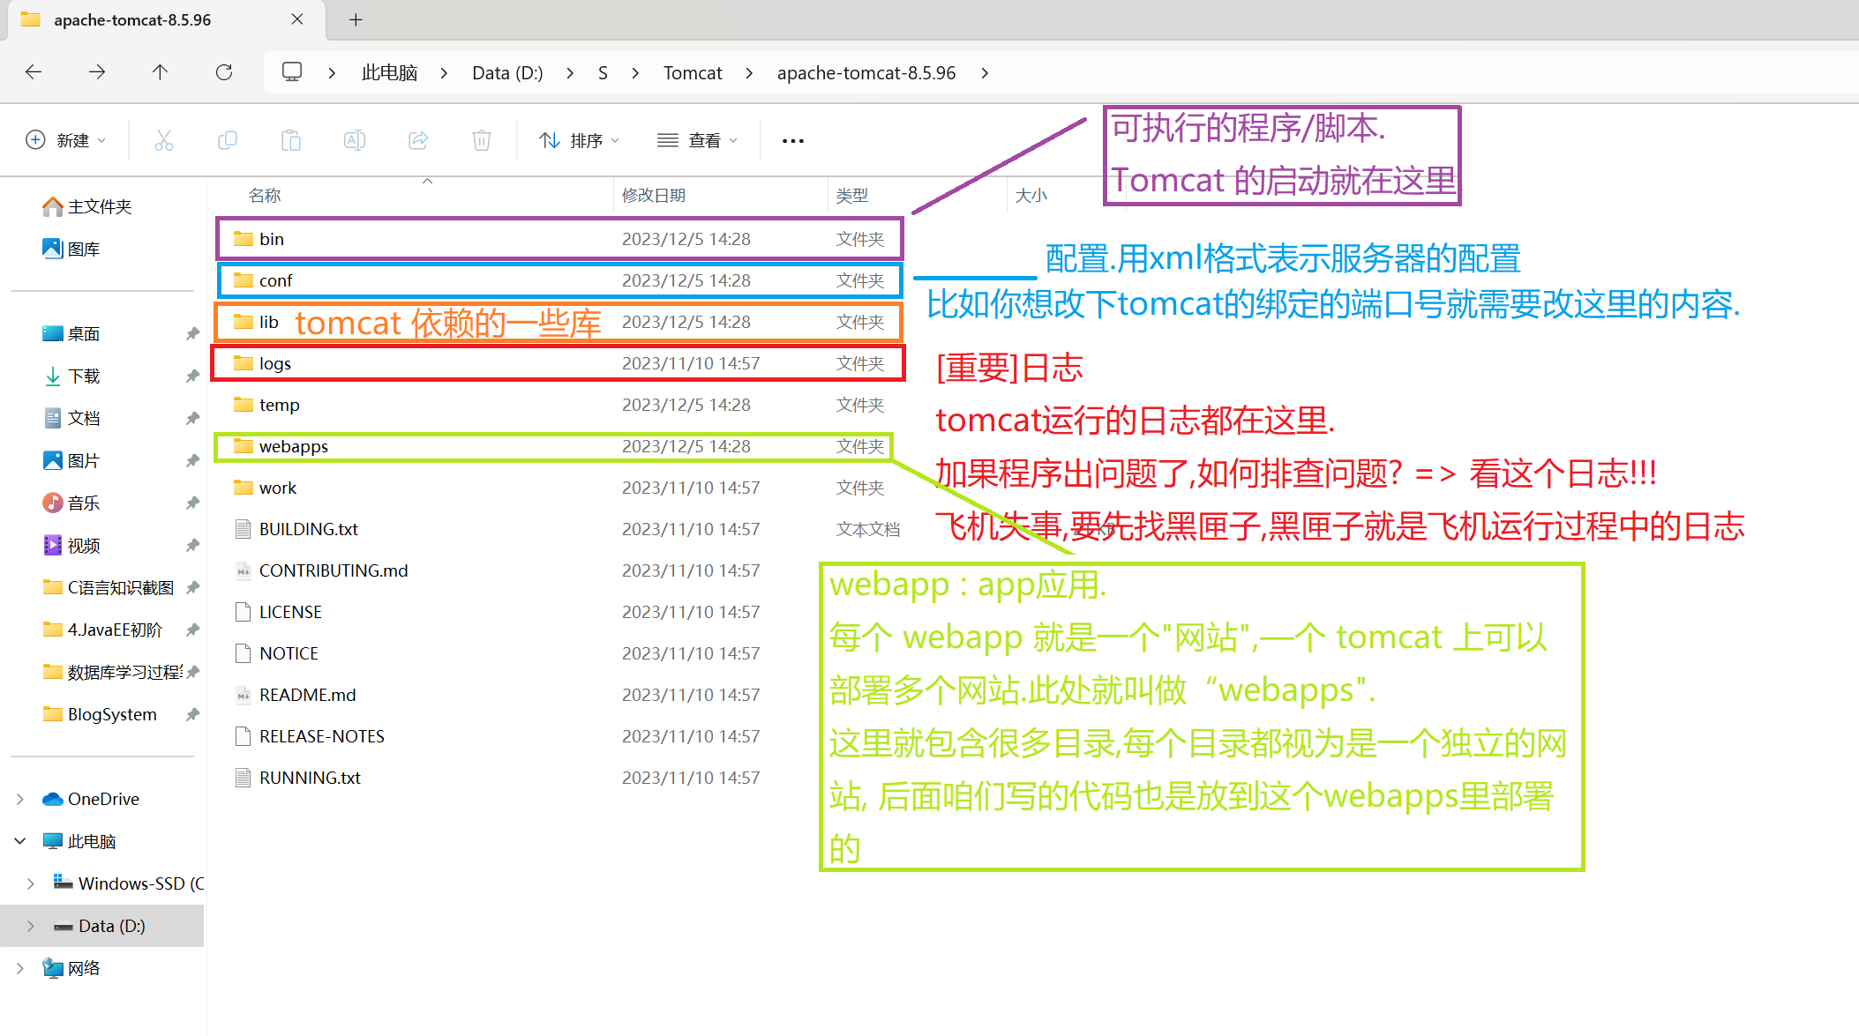Click the Cut scissors icon
Screen dimensions: 1859x1036
(x=164, y=140)
